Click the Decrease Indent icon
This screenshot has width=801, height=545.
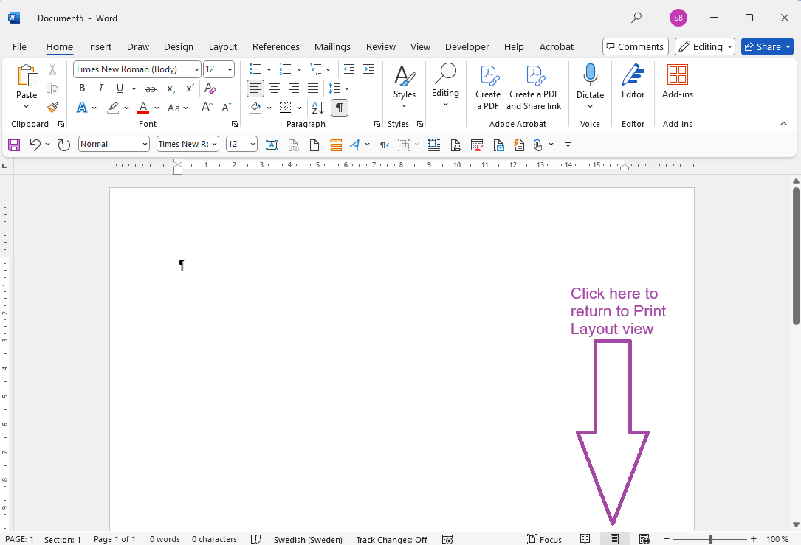349,69
